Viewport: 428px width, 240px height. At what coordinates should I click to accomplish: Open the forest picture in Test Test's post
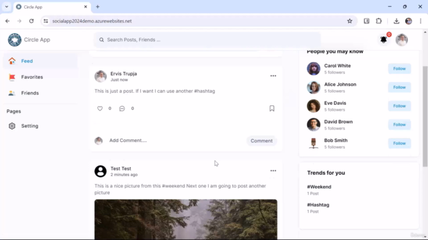[186, 219]
